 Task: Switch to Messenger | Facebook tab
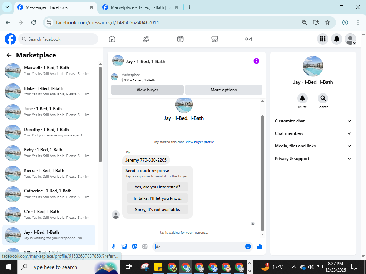[x=55, y=7]
